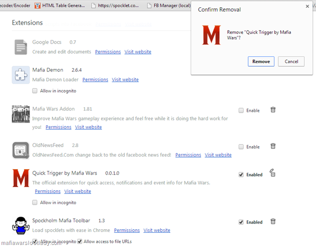Image resolution: width=316 pixels, height=246 pixels.
Task: Click 'Google Docs' extension name
Action: click(47, 42)
